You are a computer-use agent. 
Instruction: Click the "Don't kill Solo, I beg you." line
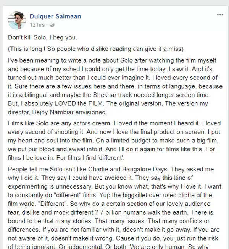(42, 37)
